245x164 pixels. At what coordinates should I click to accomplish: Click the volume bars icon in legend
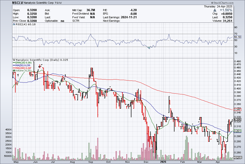(x=14, y=71)
